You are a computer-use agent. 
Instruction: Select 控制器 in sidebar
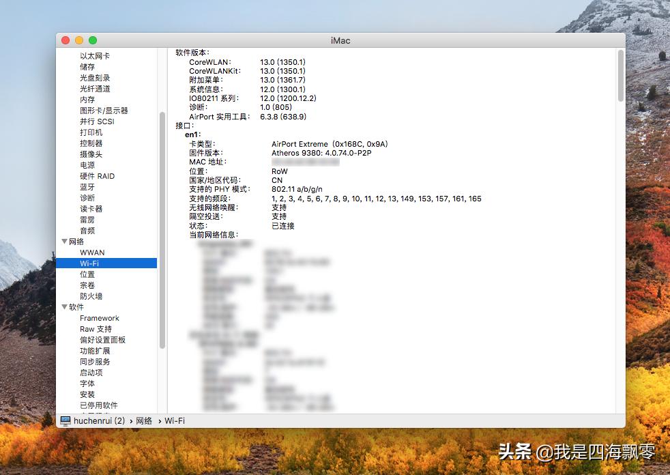(x=91, y=143)
